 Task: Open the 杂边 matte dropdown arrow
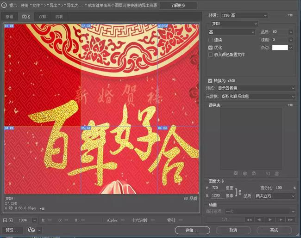coord(291,48)
